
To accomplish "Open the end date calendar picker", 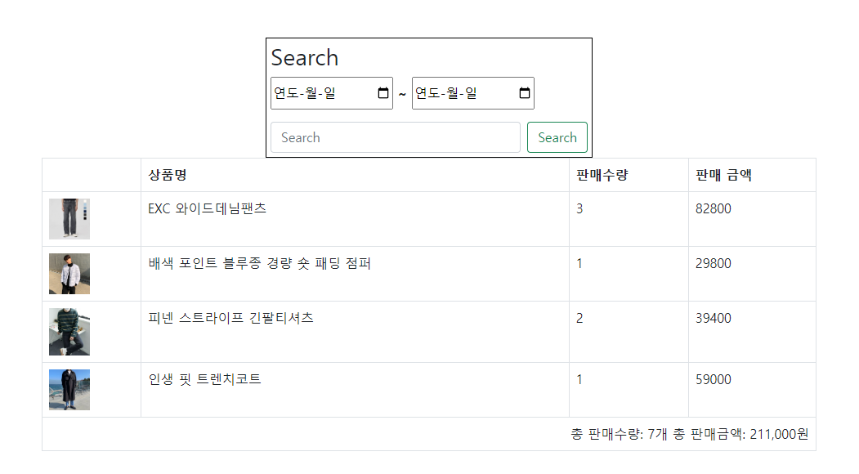I will click(x=524, y=92).
